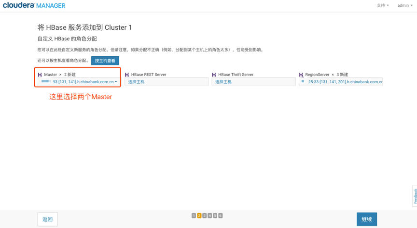Image resolution: width=417 pixels, height=228 pixels.
Task: Click the HBase icon beside HBase REST Server
Action: click(x=127, y=75)
